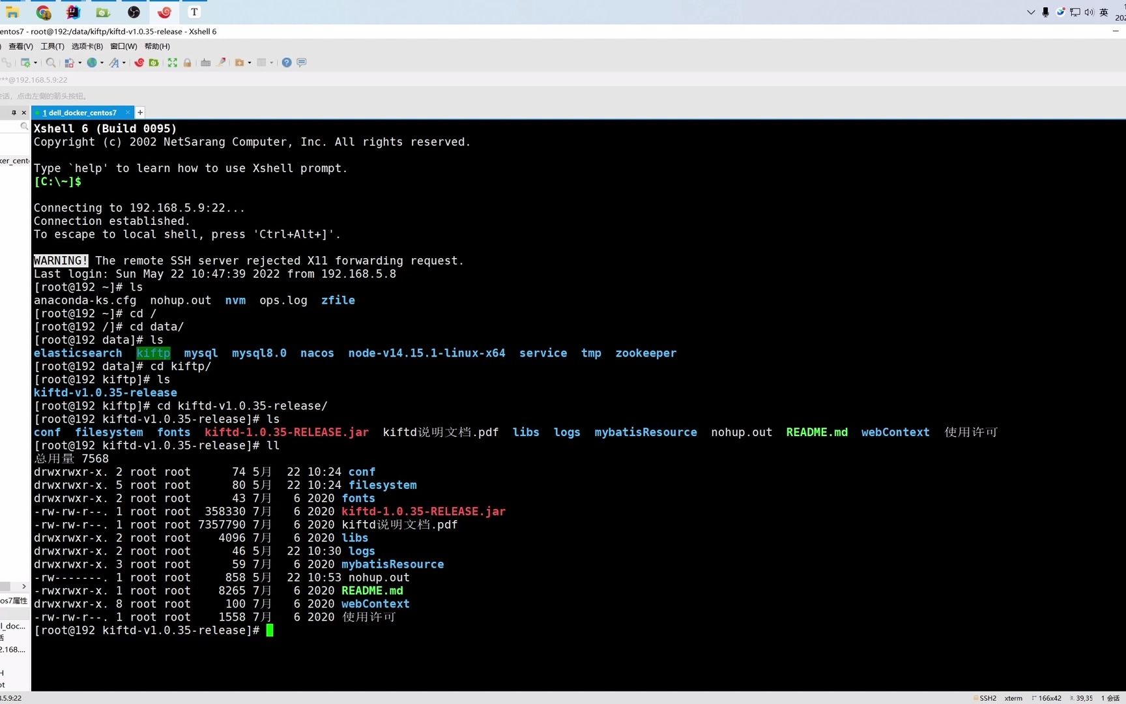This screenshot has width=1126, height=704.
Task: Open the blue help question mark icon
Action: (x=287, y=63)
